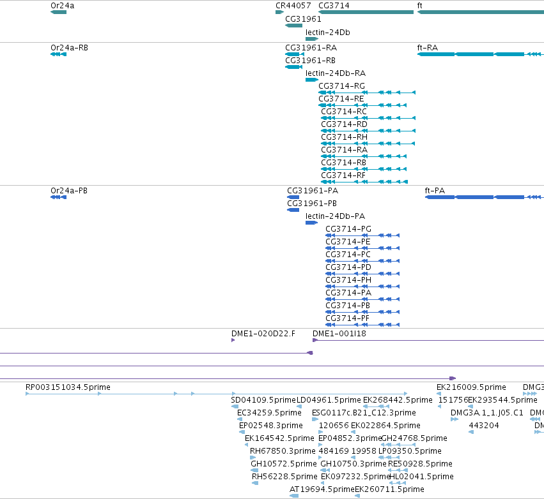Select transcript lectin-24Db-RA
This screenshot has width=544, height=499.
[312, 80]
